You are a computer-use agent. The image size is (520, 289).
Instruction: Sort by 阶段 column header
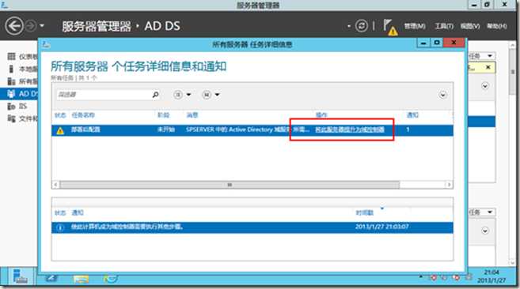point(163,115)
